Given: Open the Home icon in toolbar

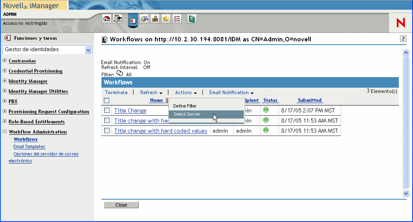Looking at the screenshot, I should click(x=107, y=19).
